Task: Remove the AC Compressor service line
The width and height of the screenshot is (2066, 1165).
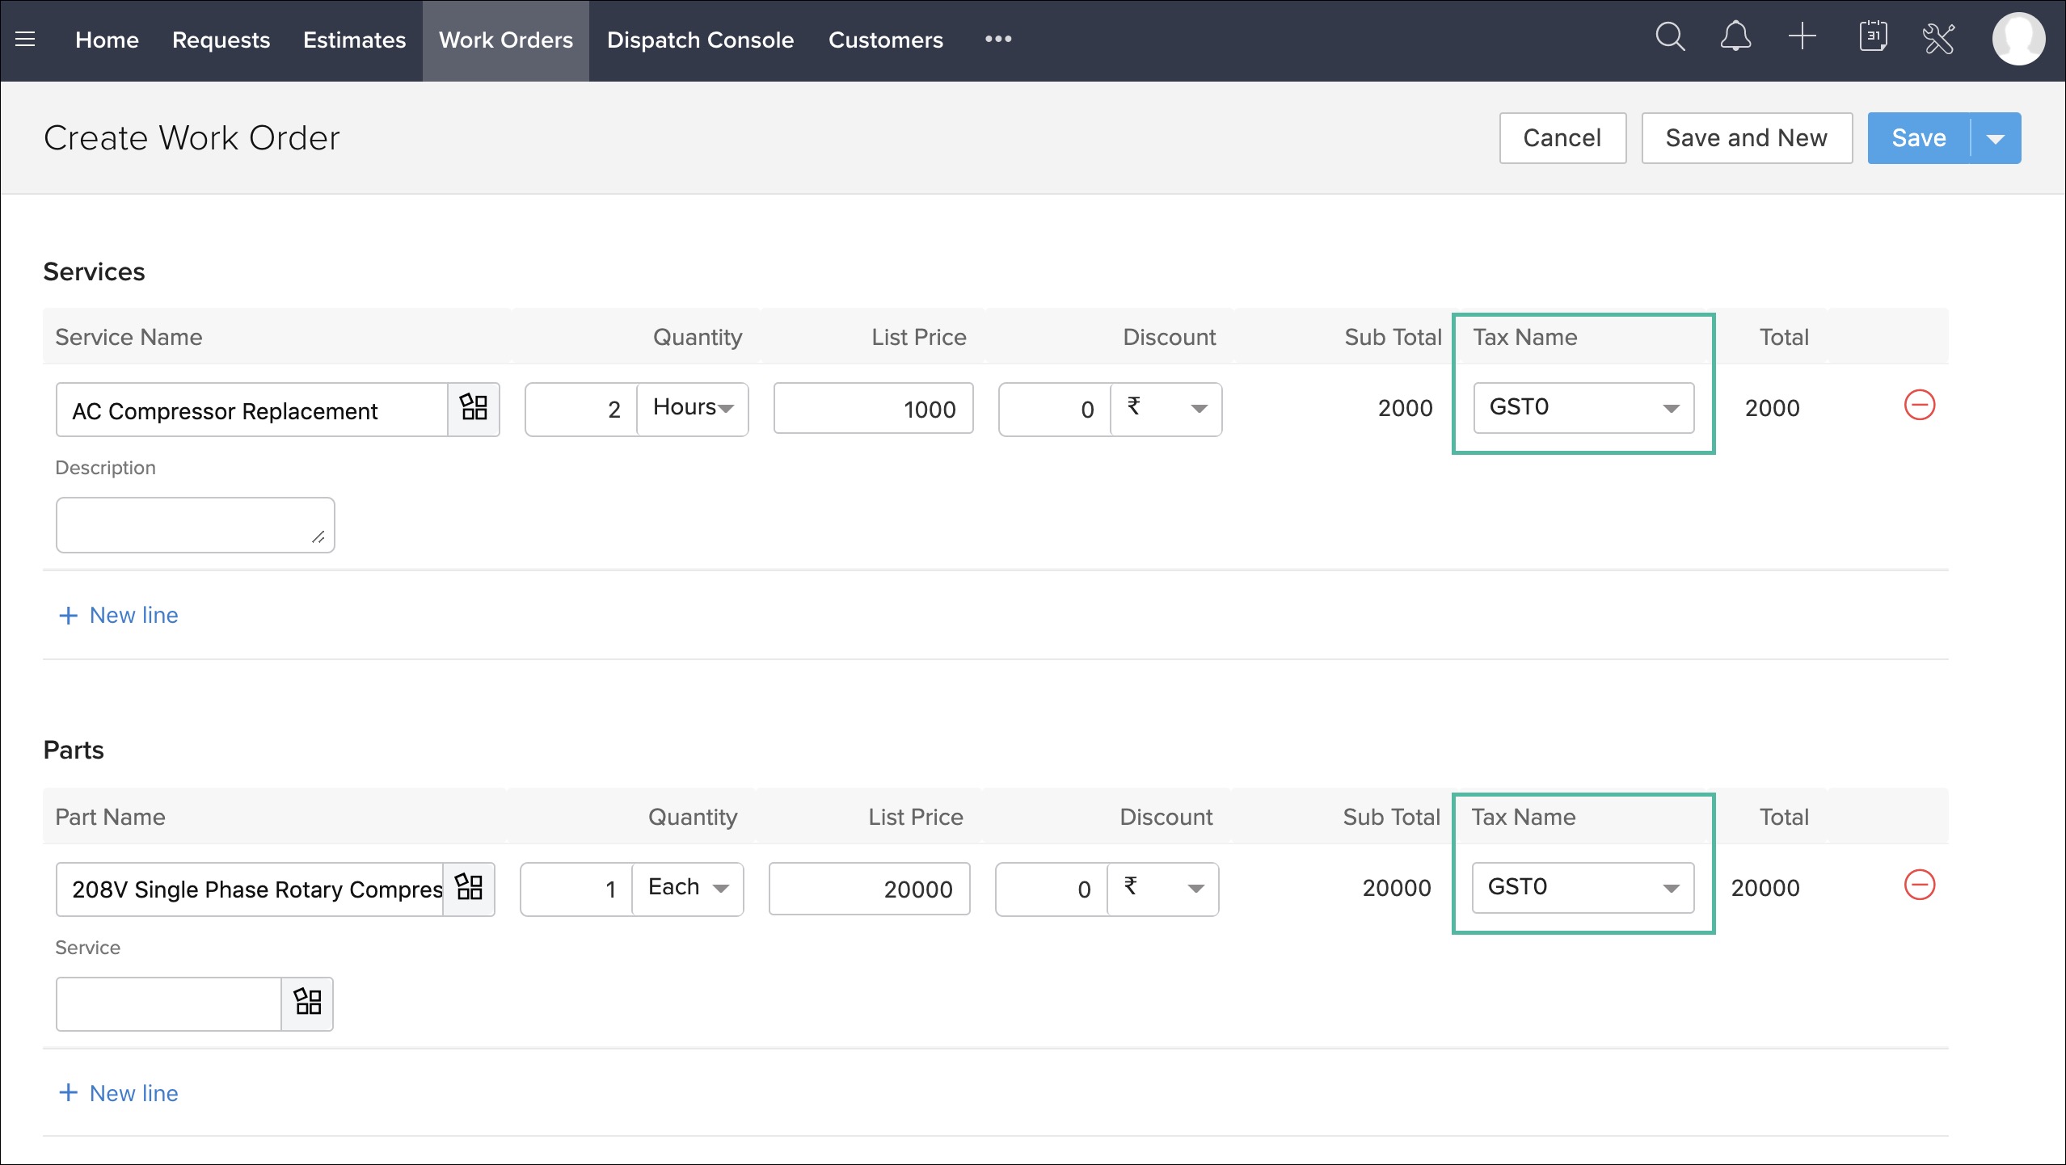Action: (1919, 405)
